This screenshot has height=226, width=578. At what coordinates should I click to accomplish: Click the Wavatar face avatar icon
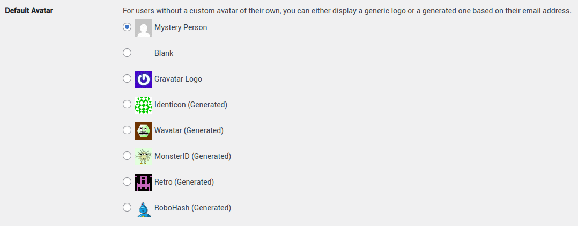pos(144,131)
